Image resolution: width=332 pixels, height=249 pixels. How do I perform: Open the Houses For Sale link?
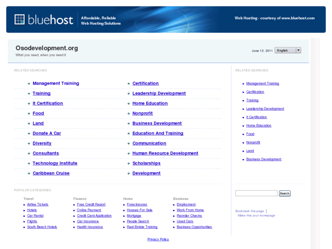click(140, 210)
